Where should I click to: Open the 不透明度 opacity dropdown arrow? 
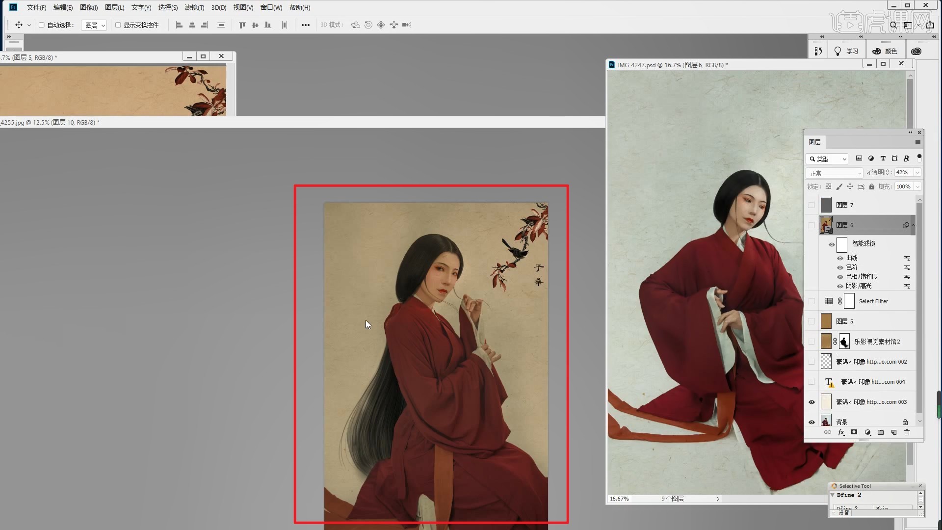(x=917, y=173)
